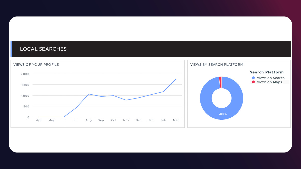Screen dimensions: 301x169
Task: Click the Jul x-axis label
Action: (x=76, y=120)
